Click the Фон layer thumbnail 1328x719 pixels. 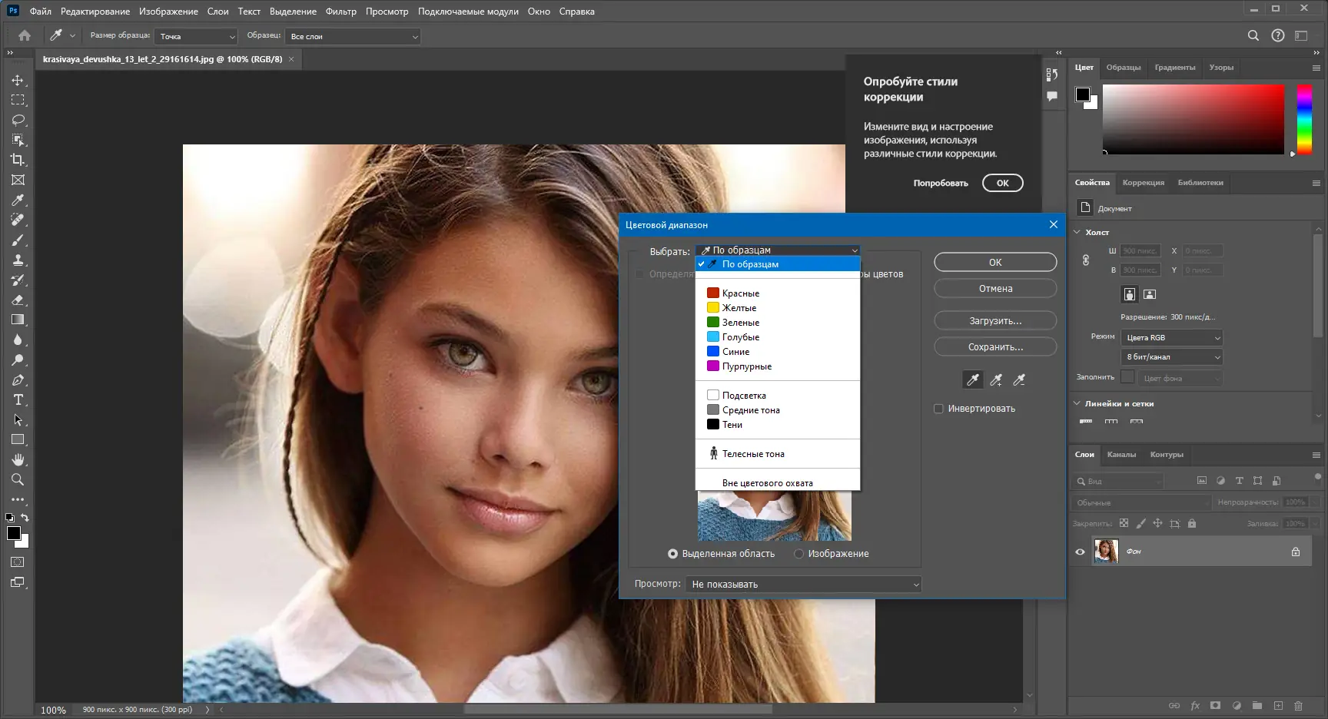tap(1106, 552)
